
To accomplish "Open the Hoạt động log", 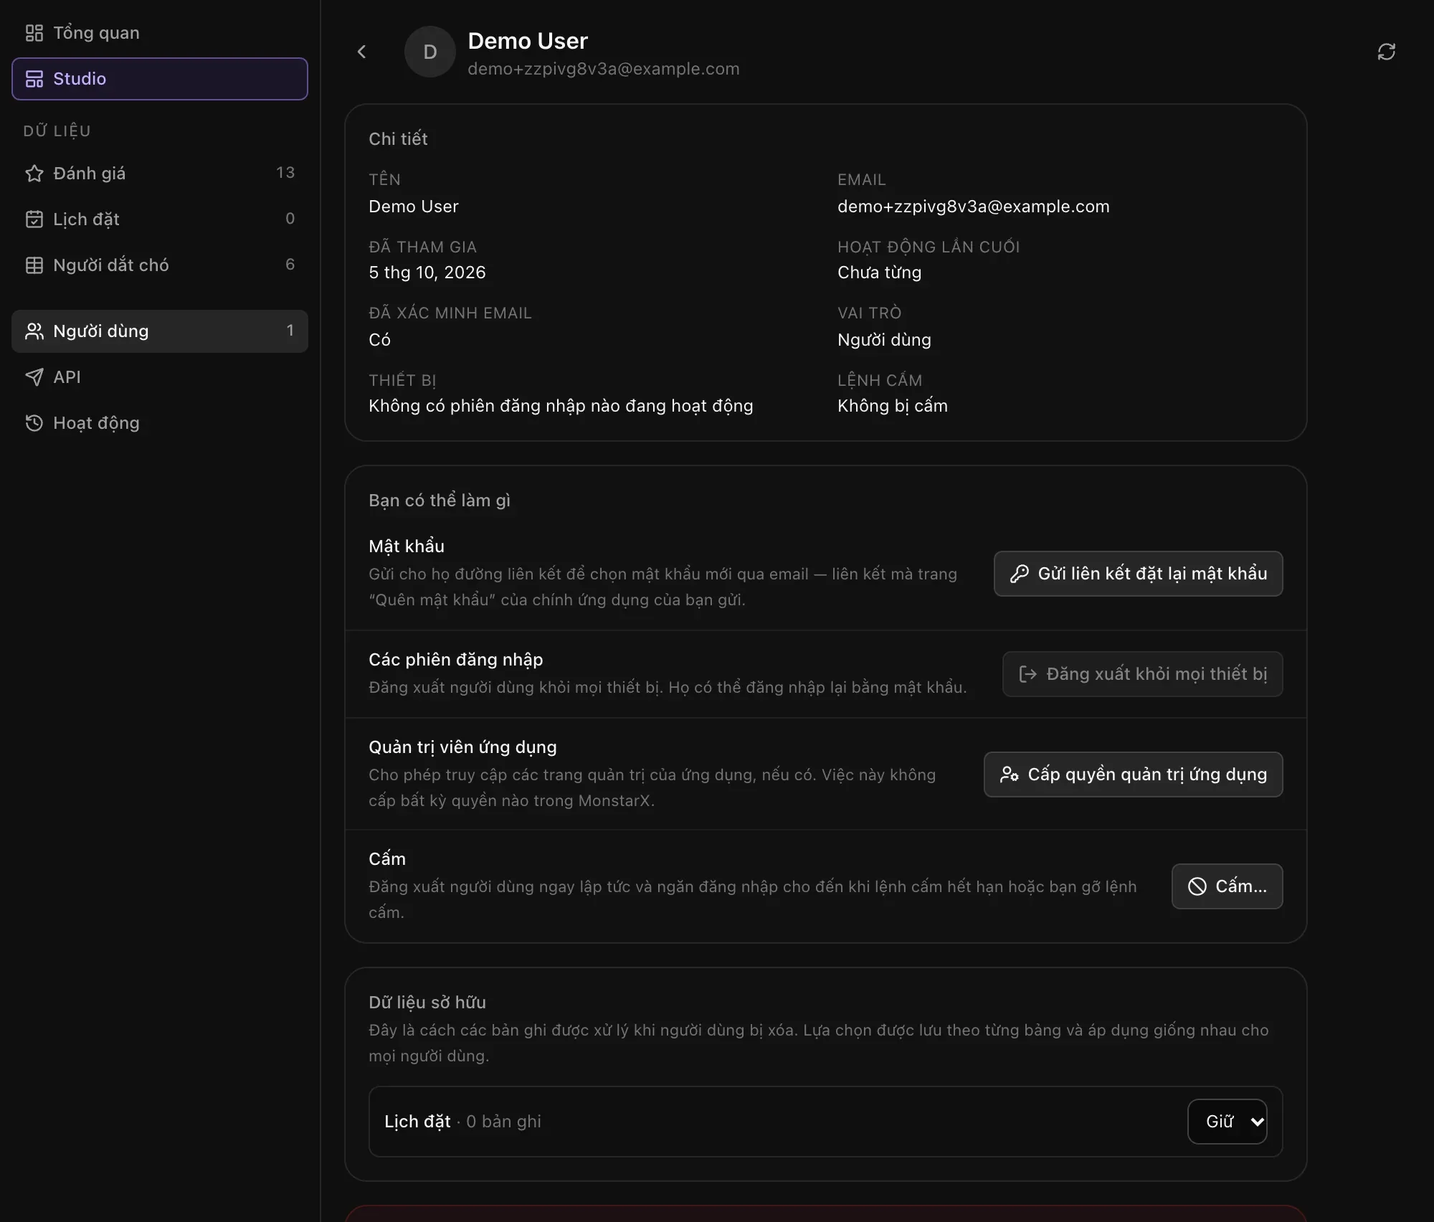I will point(160,422).
